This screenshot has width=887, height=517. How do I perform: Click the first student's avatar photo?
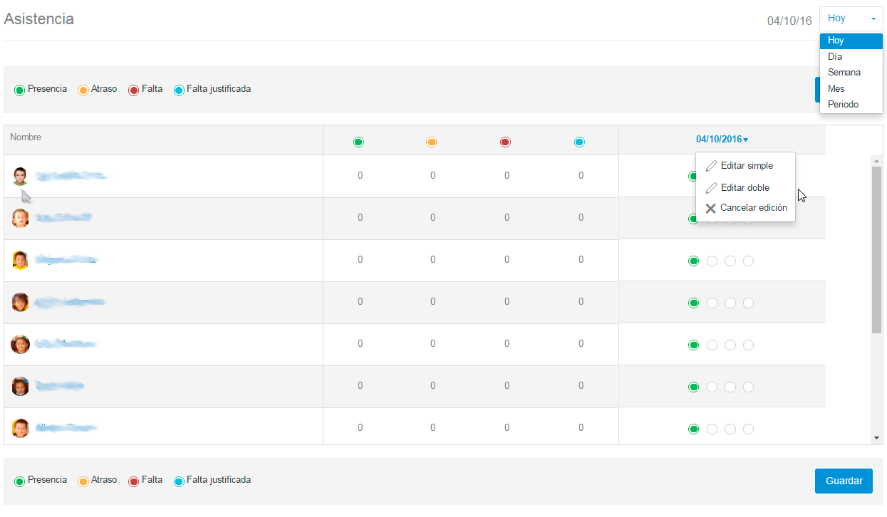[x=20, y=176]
